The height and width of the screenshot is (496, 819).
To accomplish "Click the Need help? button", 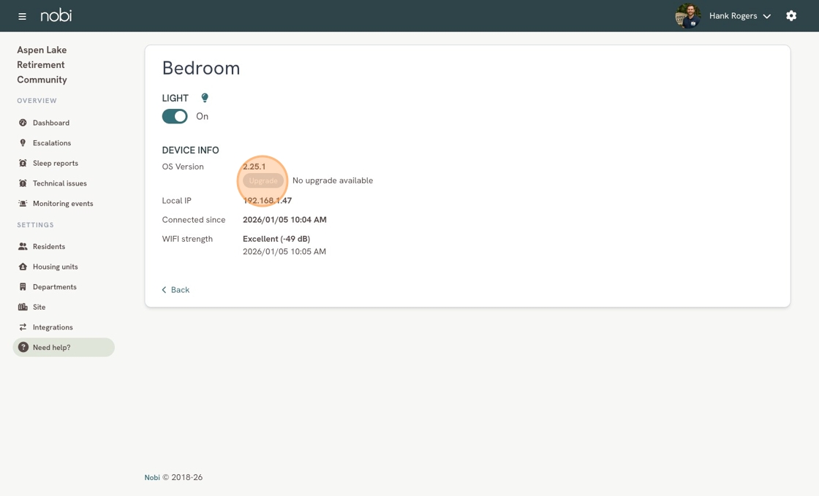I will [x=64, y=348].
